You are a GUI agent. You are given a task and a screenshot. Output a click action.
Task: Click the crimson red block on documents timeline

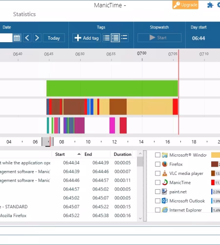(123, 125)
